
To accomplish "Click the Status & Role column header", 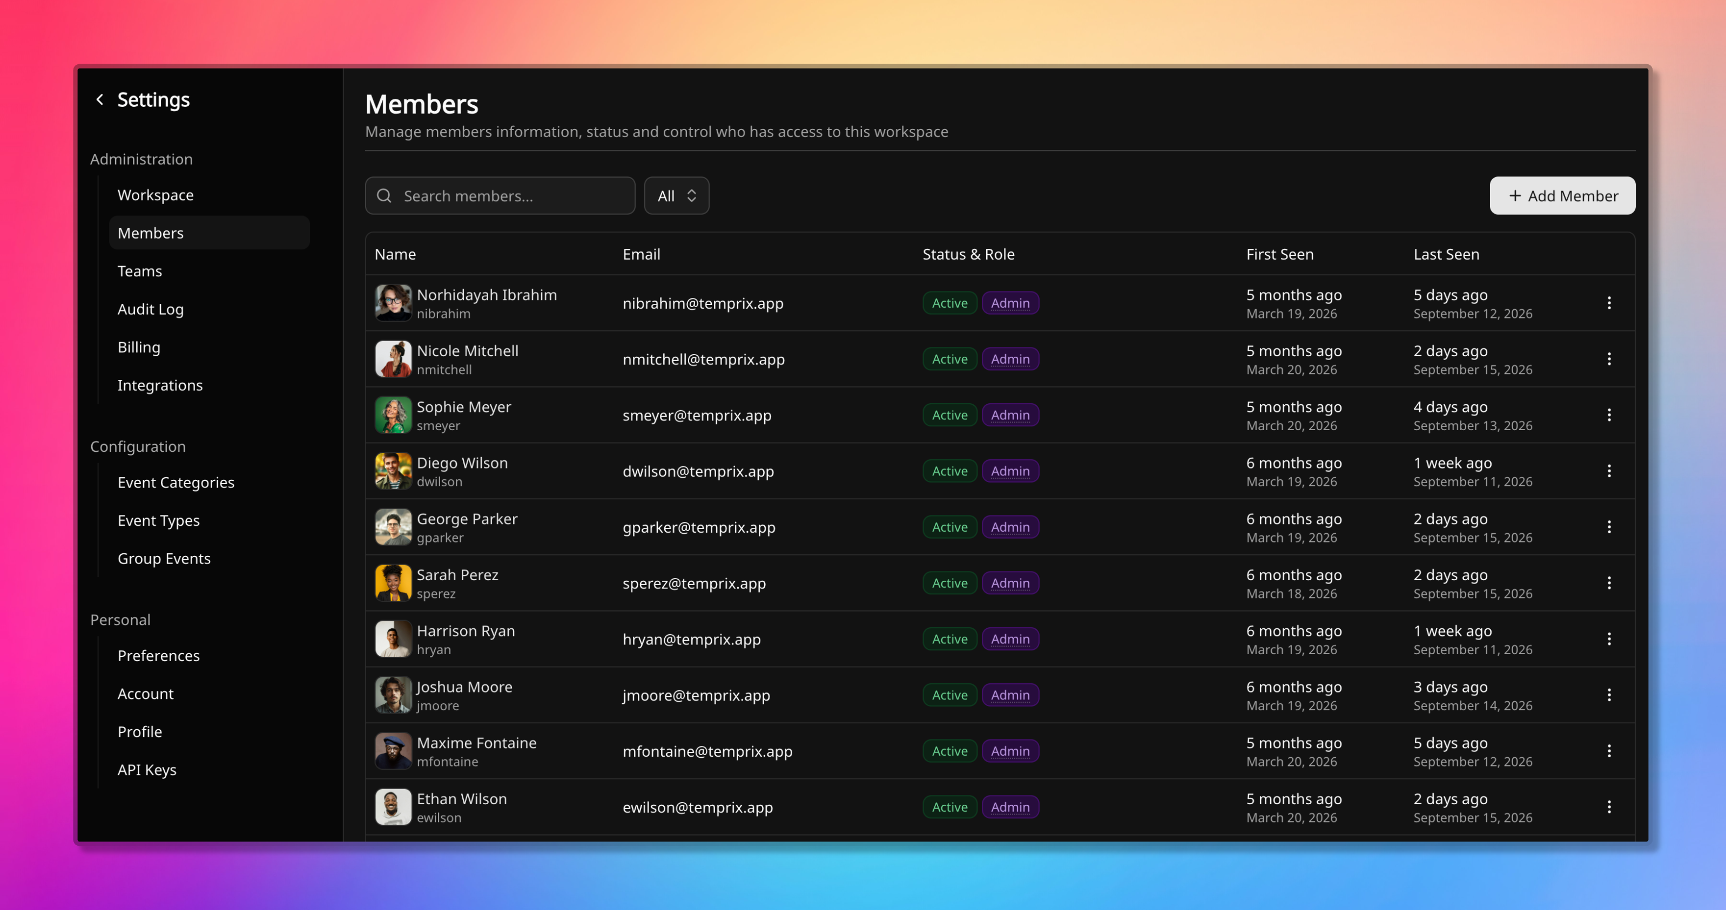I will pyautogui.click(x=968, y=254).
